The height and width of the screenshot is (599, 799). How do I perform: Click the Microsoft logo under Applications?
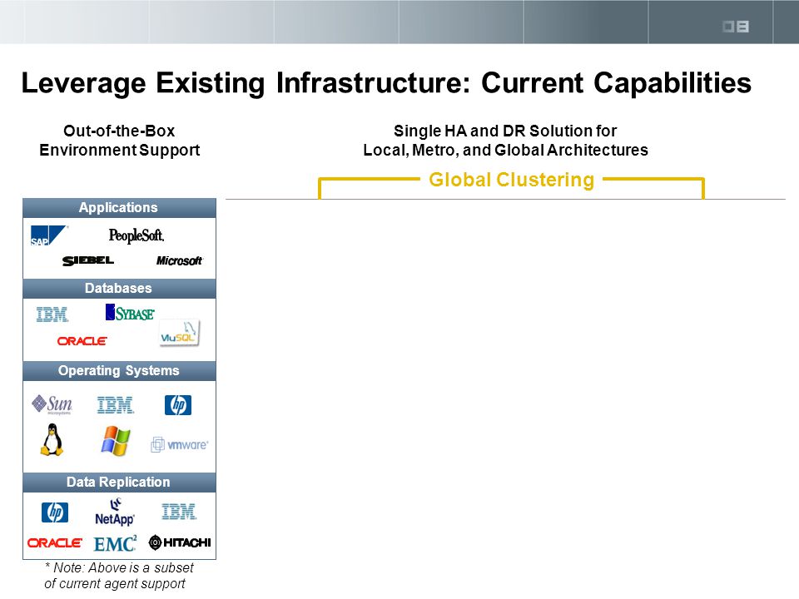coord(180,260)
